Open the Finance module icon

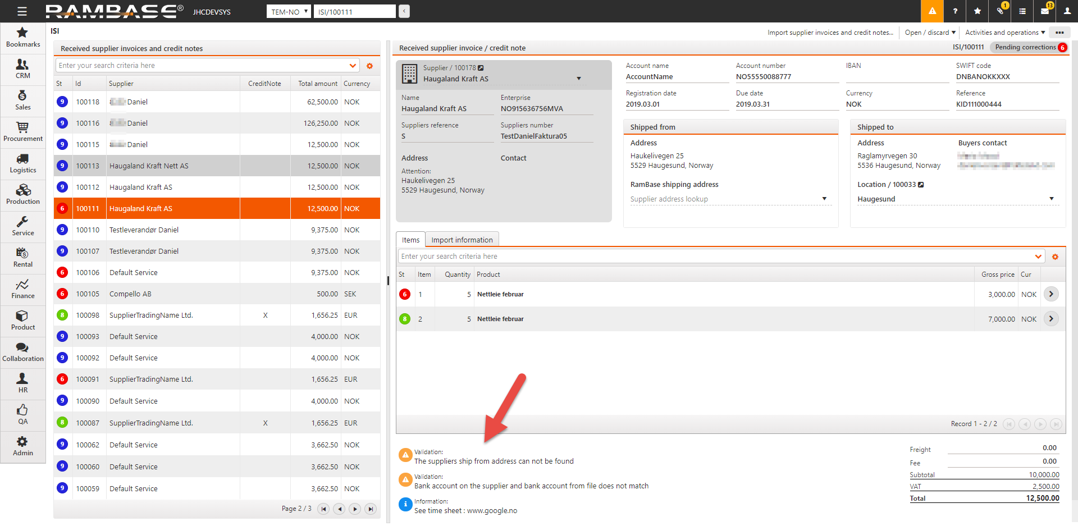tap(22, 289)
